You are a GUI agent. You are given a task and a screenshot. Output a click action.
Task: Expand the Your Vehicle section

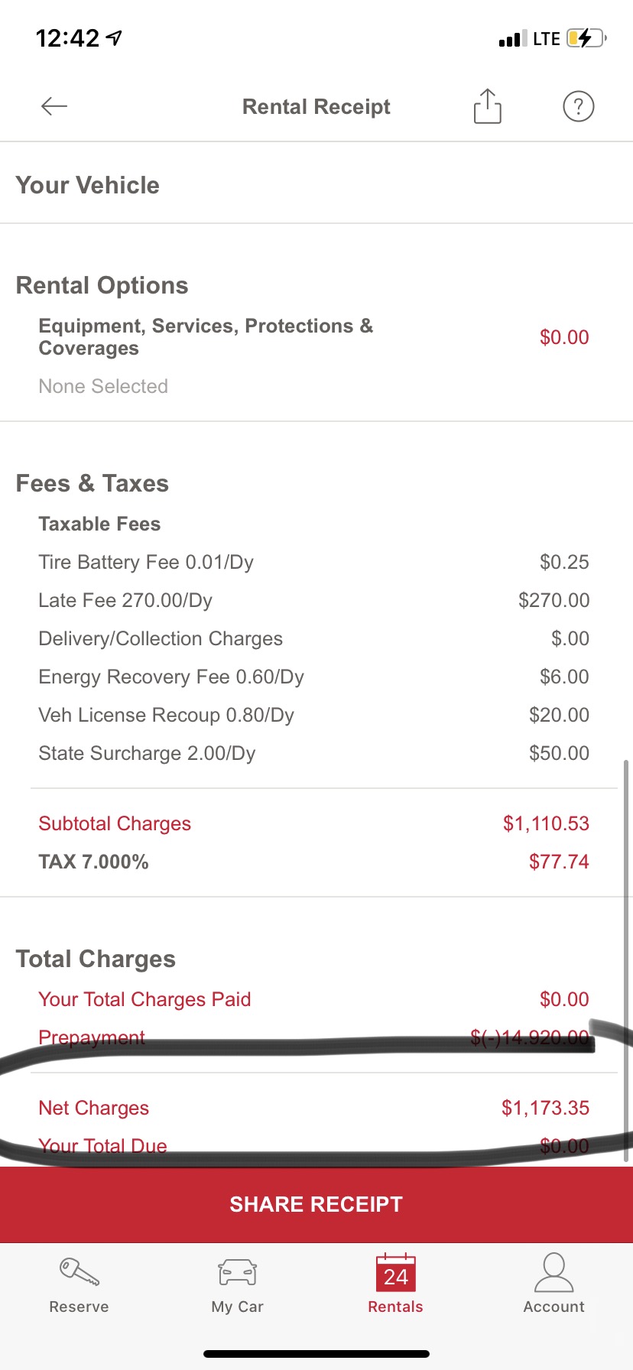tap(88, 185)
